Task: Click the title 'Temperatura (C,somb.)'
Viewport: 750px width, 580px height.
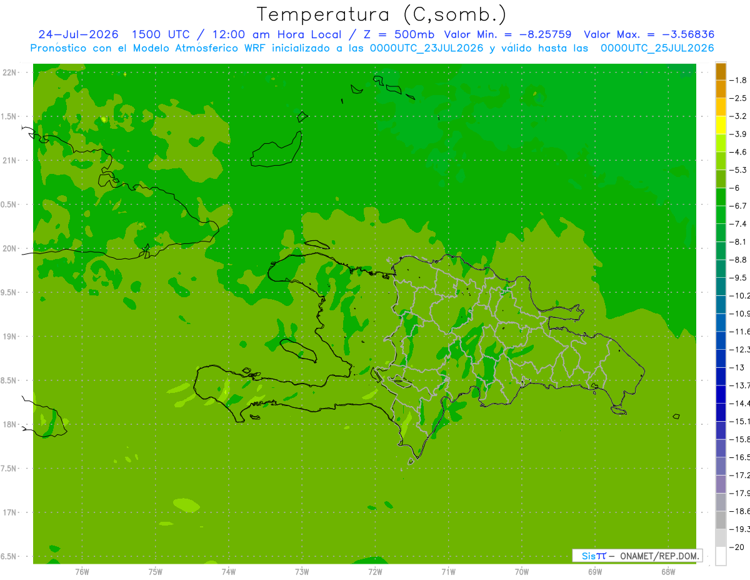Action: tap(382, 14)
